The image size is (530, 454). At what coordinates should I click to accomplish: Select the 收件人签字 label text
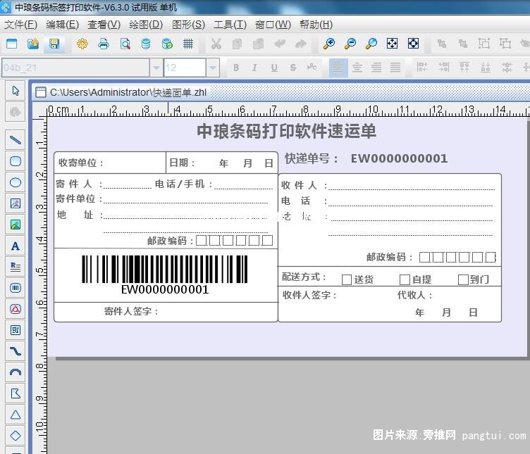309,295
